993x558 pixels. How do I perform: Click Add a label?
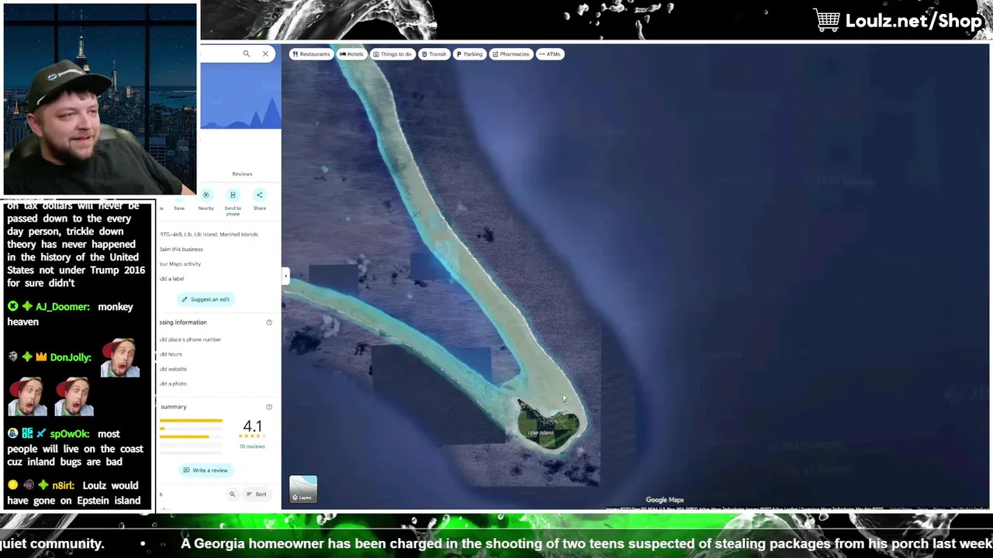click(172, 278)
